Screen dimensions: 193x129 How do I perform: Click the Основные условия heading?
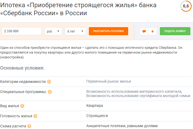click(x=22, y=68)
